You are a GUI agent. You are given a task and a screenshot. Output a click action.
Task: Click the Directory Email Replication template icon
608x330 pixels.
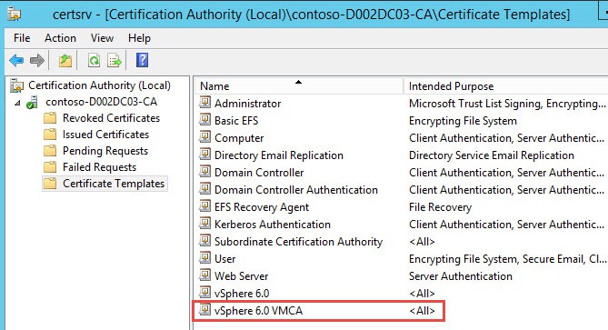[204, 155]
